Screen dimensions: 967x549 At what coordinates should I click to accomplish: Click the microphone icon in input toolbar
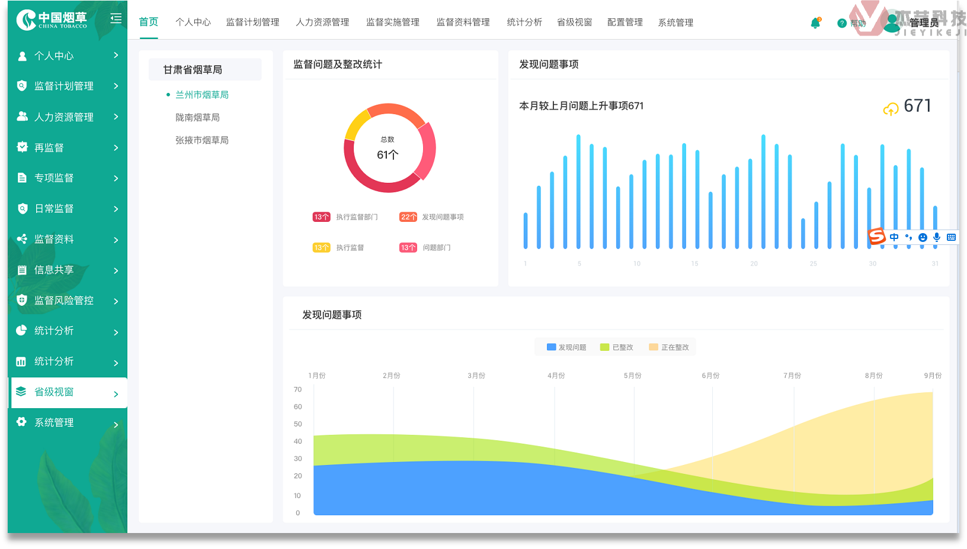coord(937,237)
